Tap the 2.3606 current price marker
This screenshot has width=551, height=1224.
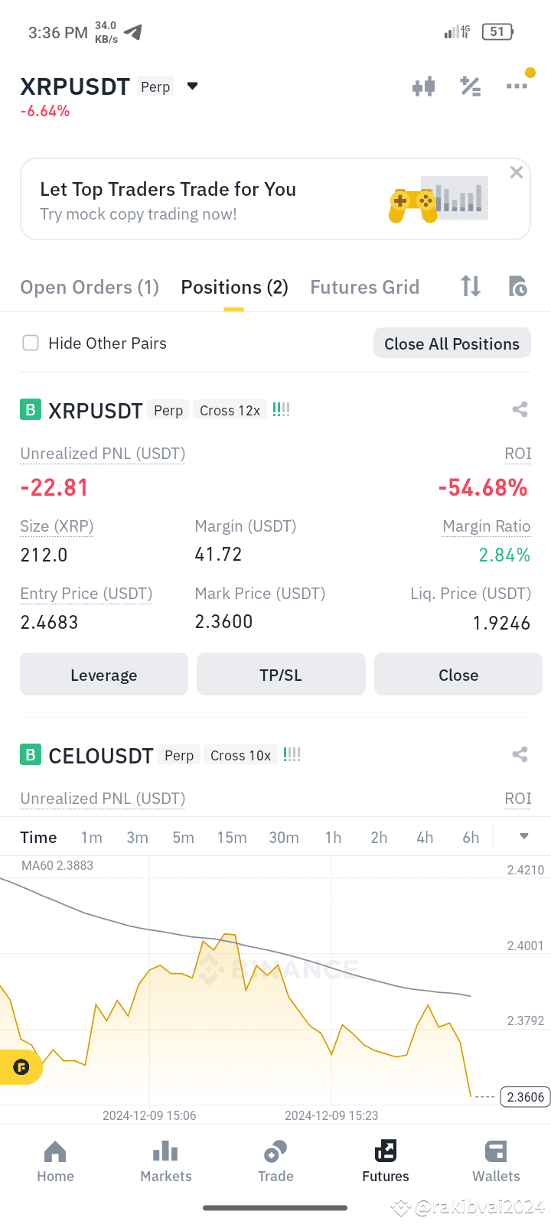pyautogui.click(x=525, y=1097)
